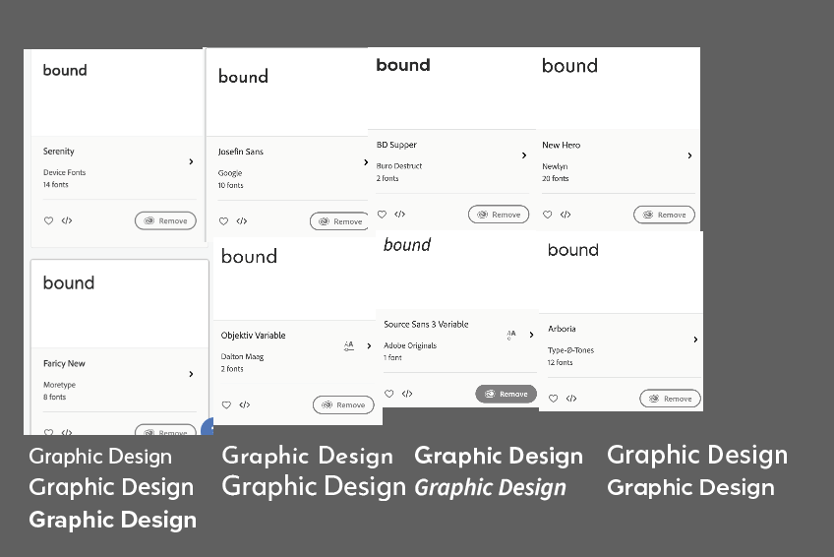The width and height of the screenshot is (834, 557).
Task: Click the Moretype foundry label
Action: tap(60, 385)
